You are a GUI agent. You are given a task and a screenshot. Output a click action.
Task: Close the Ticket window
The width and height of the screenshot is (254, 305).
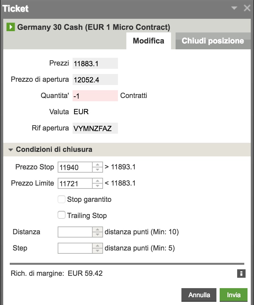(247, 8)
